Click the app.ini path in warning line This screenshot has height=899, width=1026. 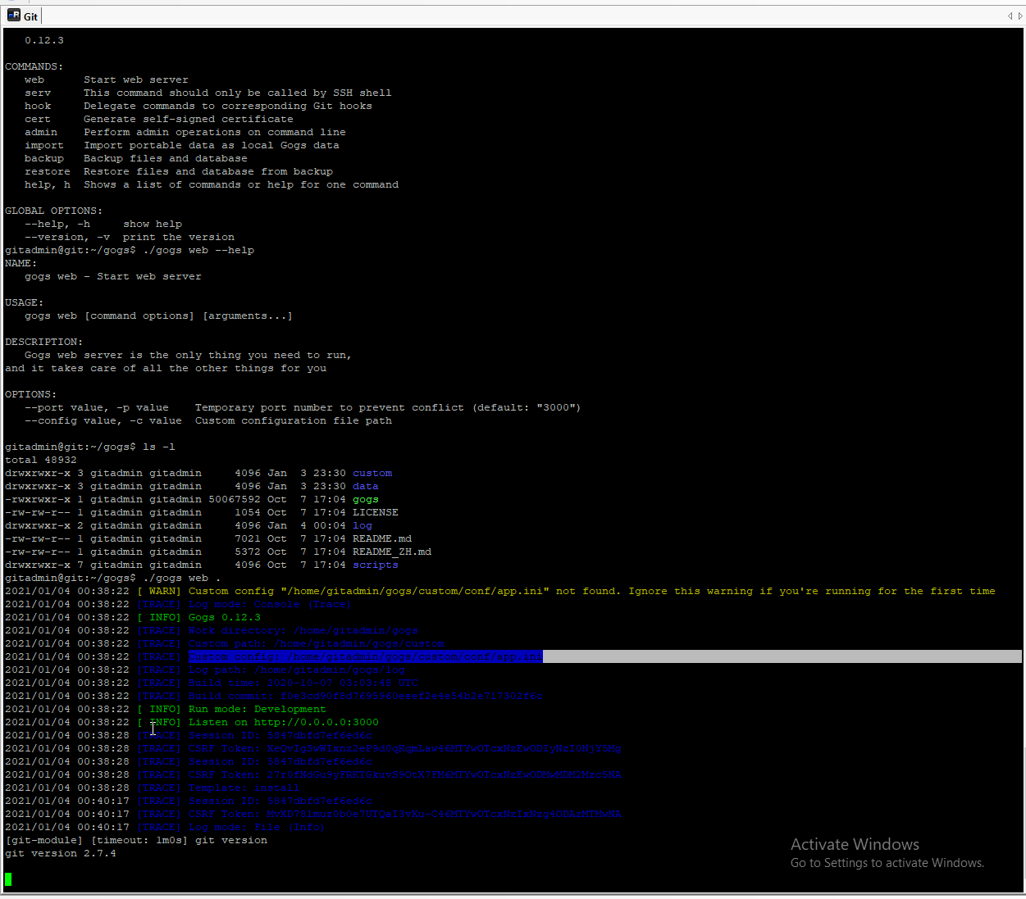point(415,591)
